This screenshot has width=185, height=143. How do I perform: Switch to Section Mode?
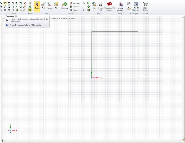tap(30, 7)
